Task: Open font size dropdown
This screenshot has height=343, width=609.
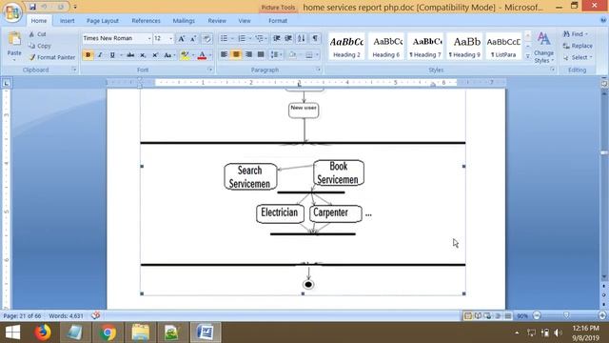Action: pos(170,38)
